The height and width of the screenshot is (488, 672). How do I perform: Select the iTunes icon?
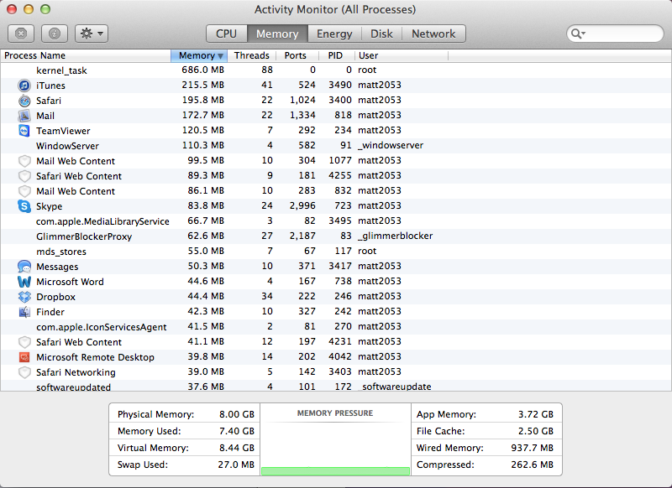pos(24,86)
